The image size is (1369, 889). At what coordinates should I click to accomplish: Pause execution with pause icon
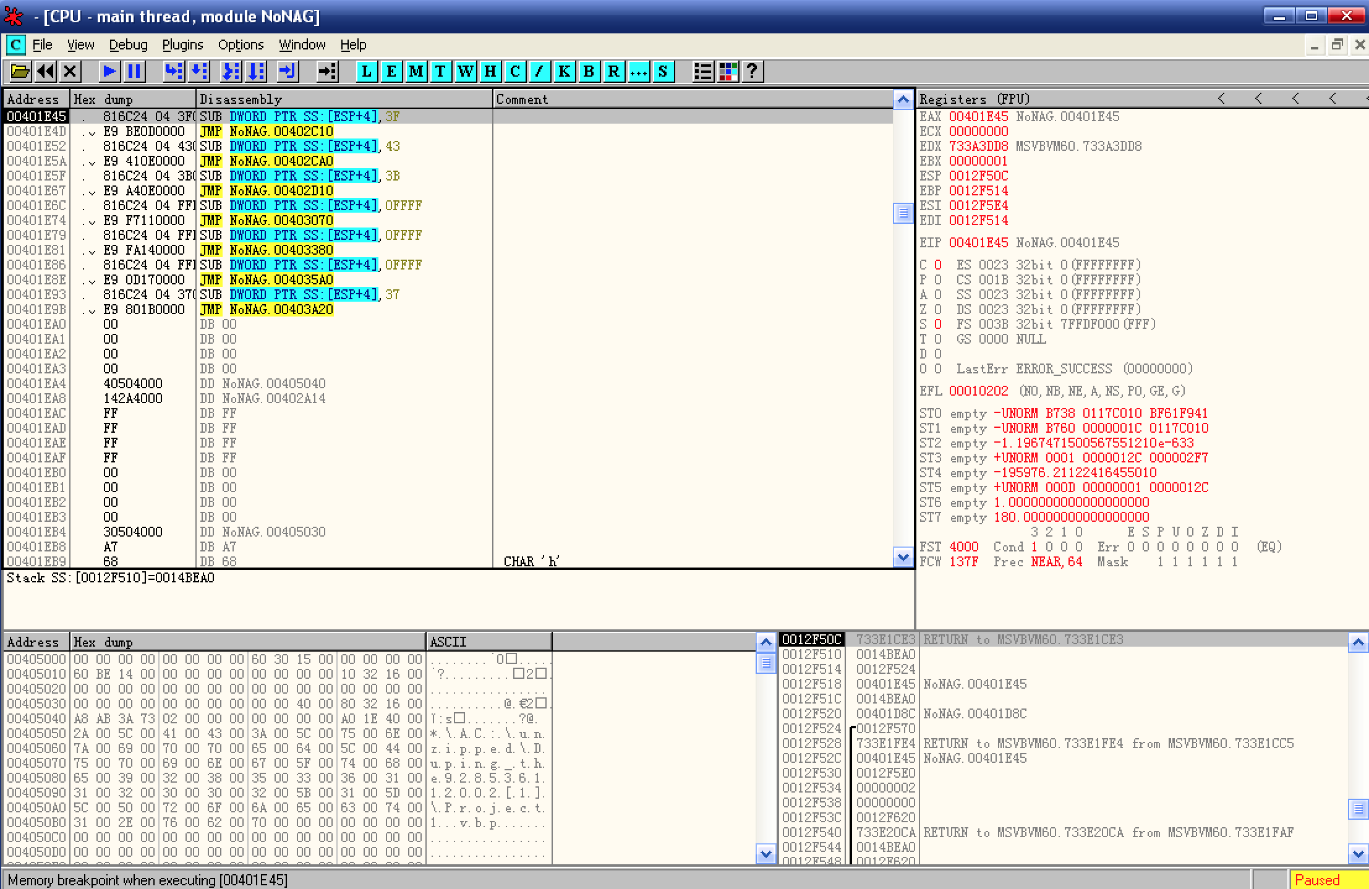pyautogui.click(x=134, y=72)
